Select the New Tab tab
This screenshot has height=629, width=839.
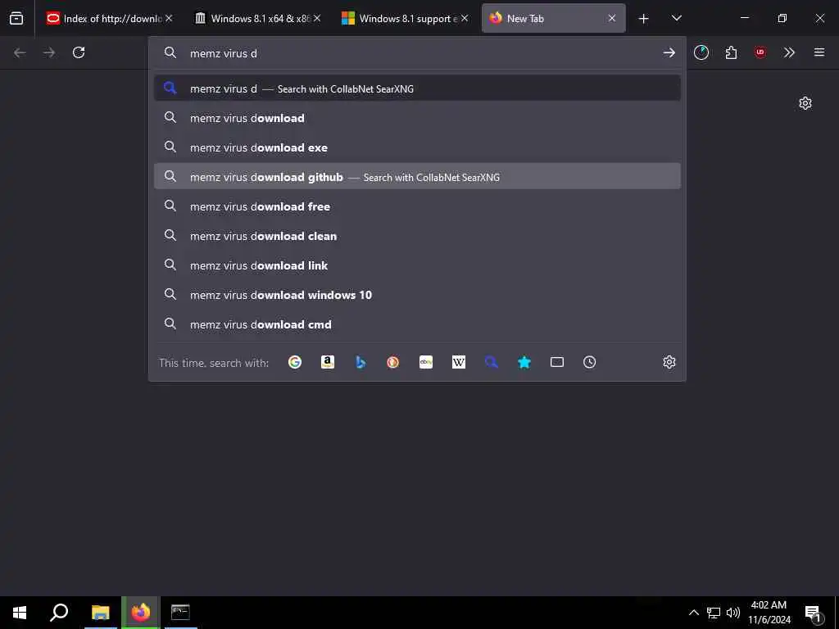[554, 19]
